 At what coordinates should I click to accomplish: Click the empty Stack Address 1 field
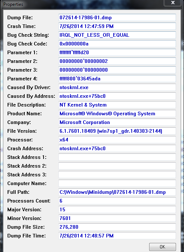click(117, 157)
